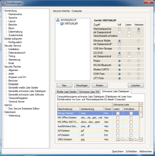Select Generelle schwarze Liste Dateitypen
Screen dimensions: 155x156
pyautogui.click(x=27, y=91)
